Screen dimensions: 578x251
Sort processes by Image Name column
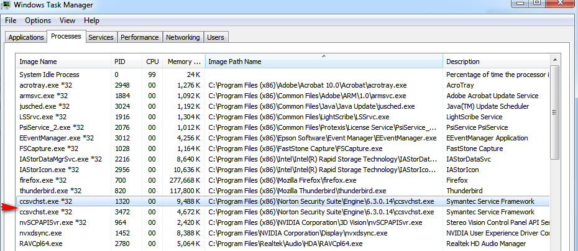63,62
